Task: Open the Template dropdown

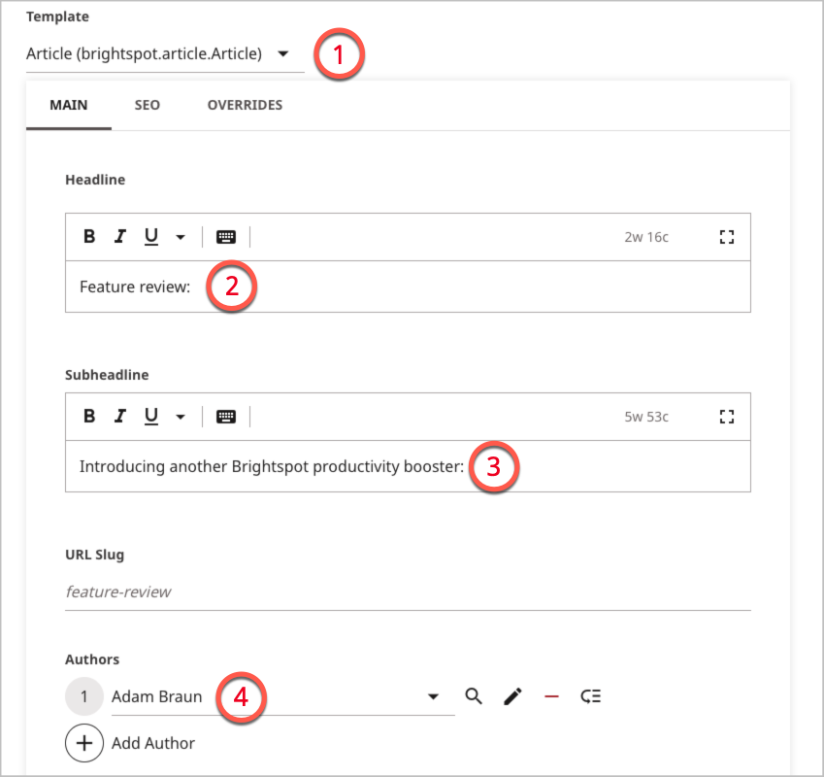Action: (x=165, y=54)
